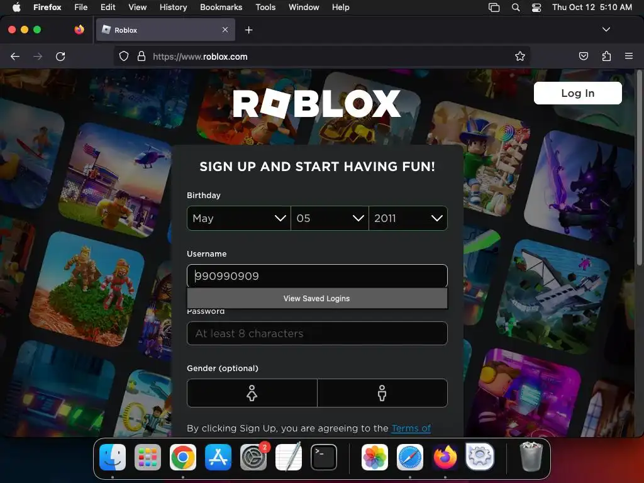This screenshot has height=483, width=644.
Task: Open tracking protection shield icon
Action: coord(124,56)
